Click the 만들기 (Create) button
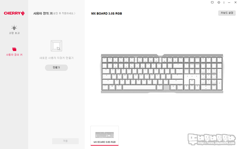The width and height of the screenshot is (239, 149). click(56, 67)
